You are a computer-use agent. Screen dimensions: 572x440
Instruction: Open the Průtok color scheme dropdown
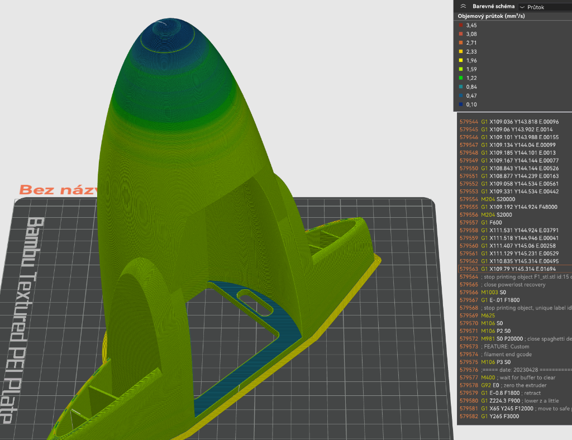[x=545, y=7]
